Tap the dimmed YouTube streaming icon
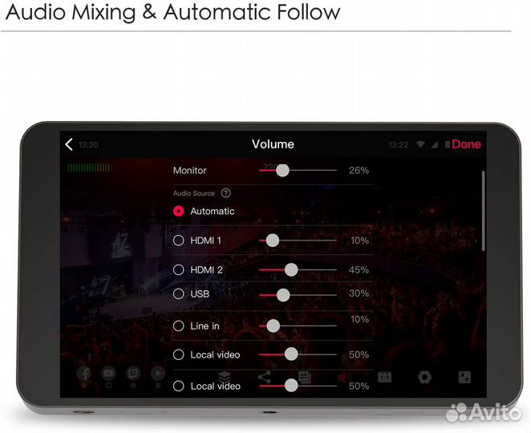Screen dimensions: 531x433 108,374
